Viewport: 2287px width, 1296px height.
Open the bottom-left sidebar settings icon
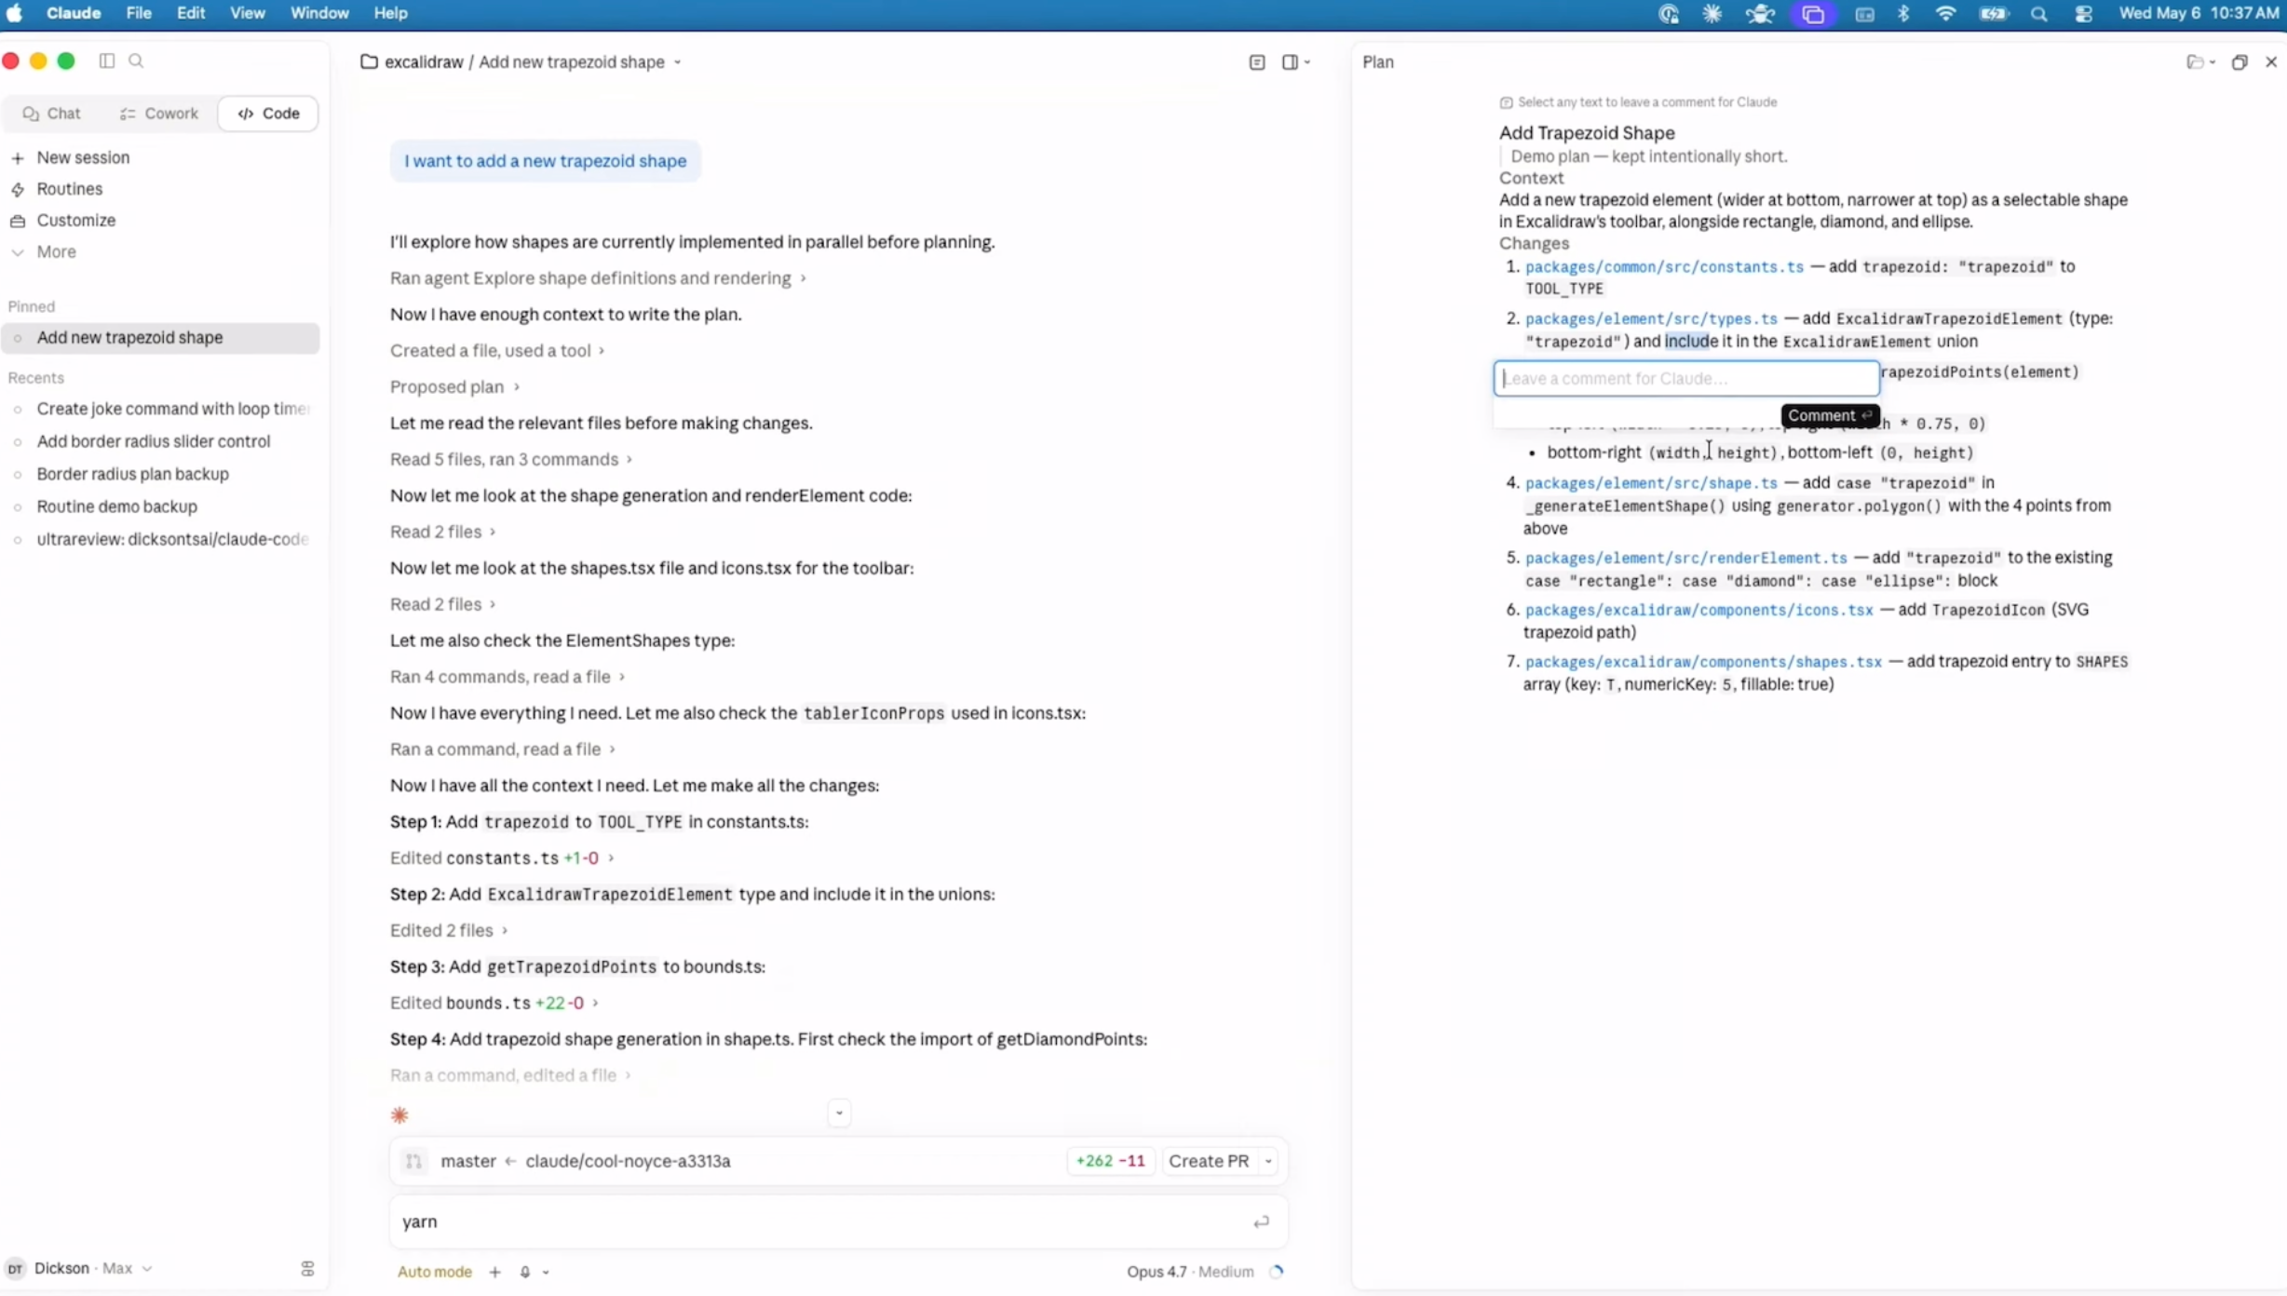tap(307, 1269)
